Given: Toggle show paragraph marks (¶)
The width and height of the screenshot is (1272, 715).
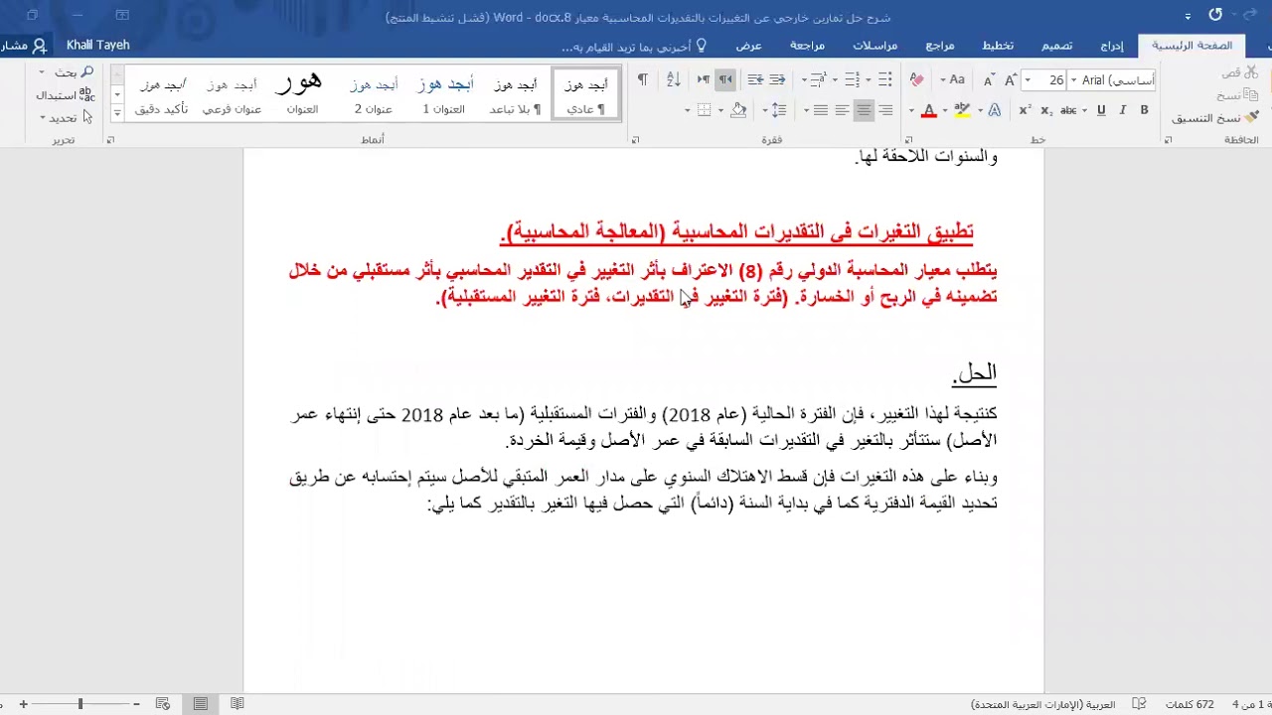Looking at the screenshot, I should point(643,79).
